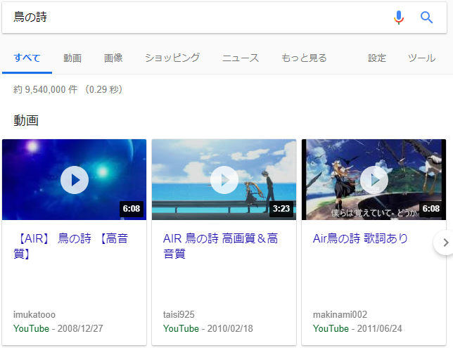
Task: Play the Air鳥の詩 歌詞あり video
Action: coord(374,180)
